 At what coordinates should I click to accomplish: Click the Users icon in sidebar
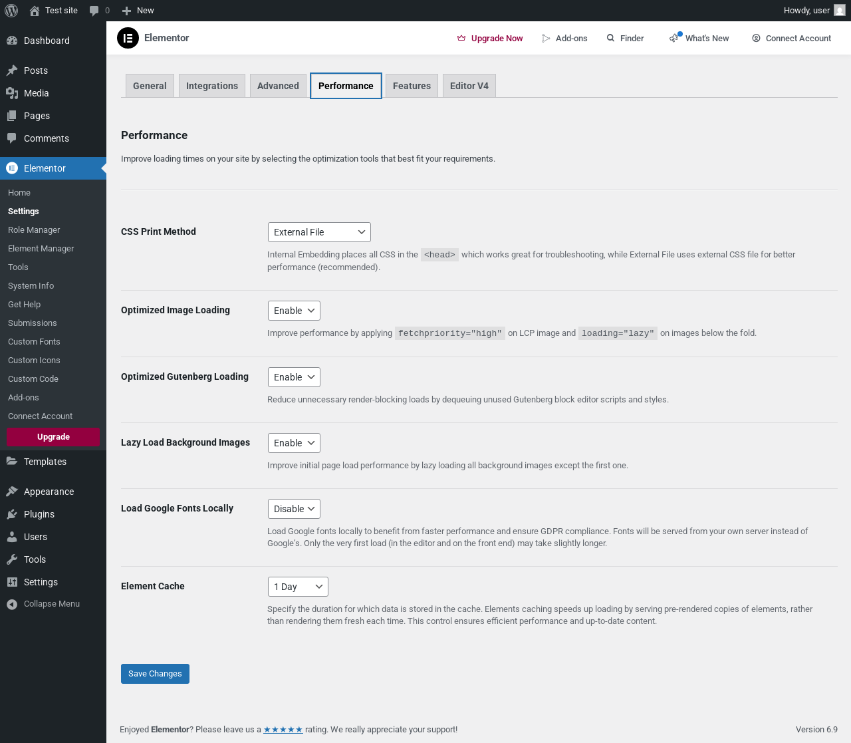pyautogui.click(x=12, y=537)
